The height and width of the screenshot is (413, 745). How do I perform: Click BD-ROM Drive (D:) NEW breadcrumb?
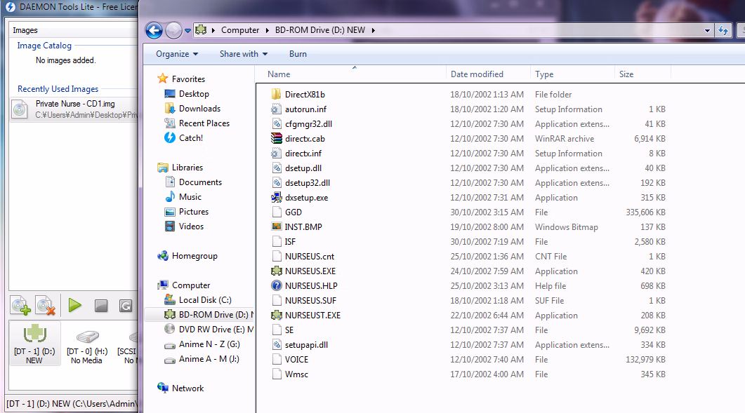[319, 30]
